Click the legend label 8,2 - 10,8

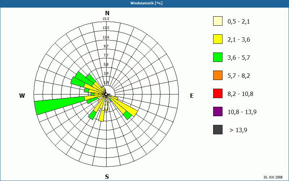[x=240, y=94]
